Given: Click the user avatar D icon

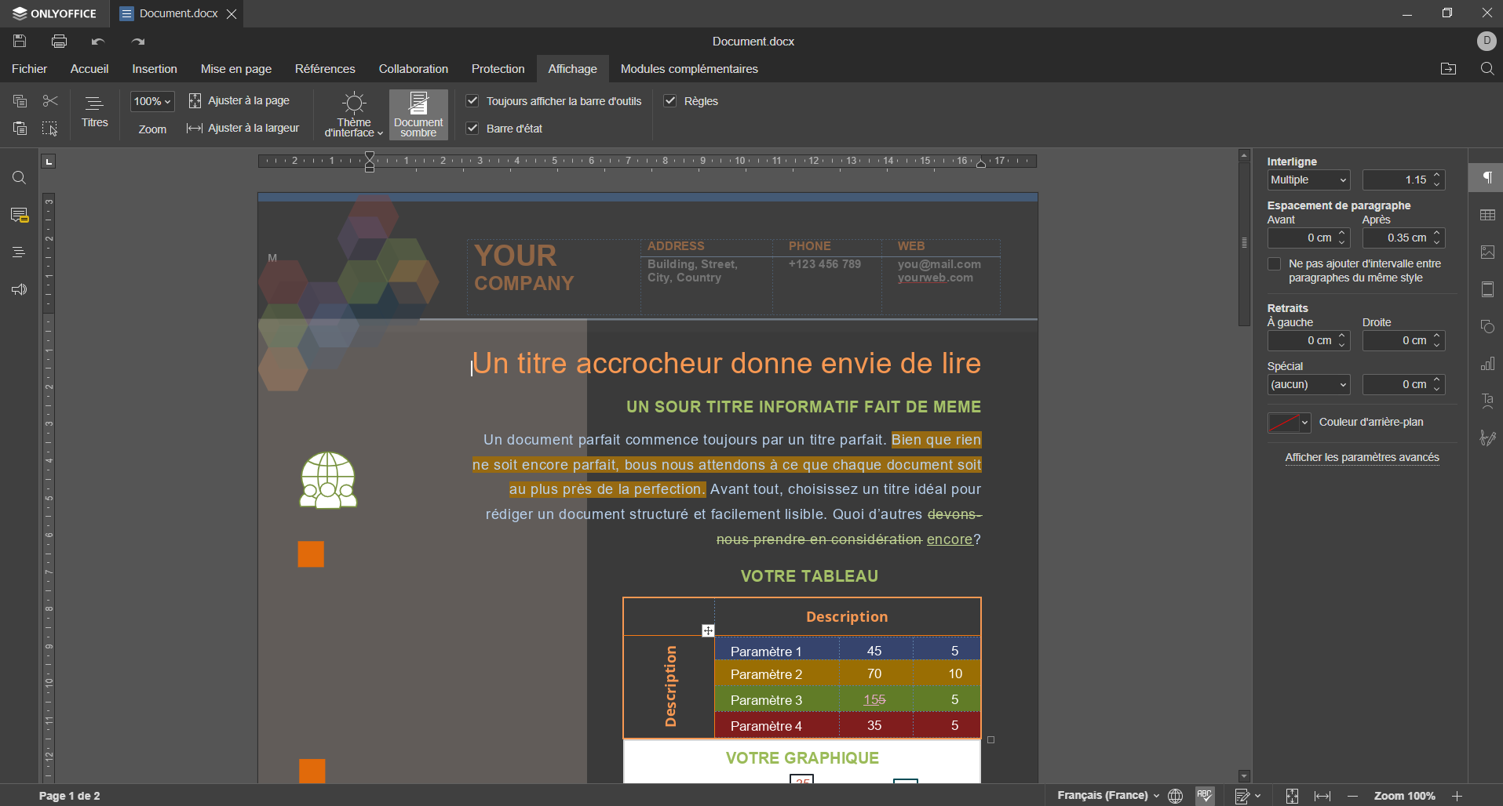Looking at the screenshot, I should [1486, 41].
